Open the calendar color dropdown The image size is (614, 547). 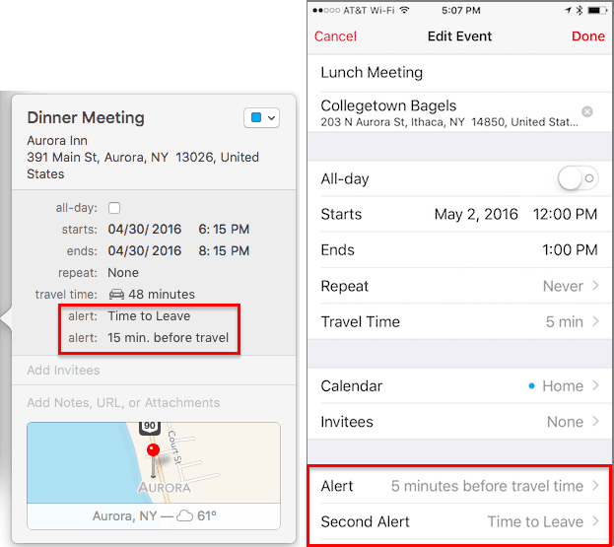click(x=261, y=118)
